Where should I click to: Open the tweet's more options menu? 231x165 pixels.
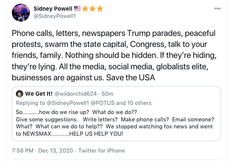pyautogui.click(x=217, y=9)
